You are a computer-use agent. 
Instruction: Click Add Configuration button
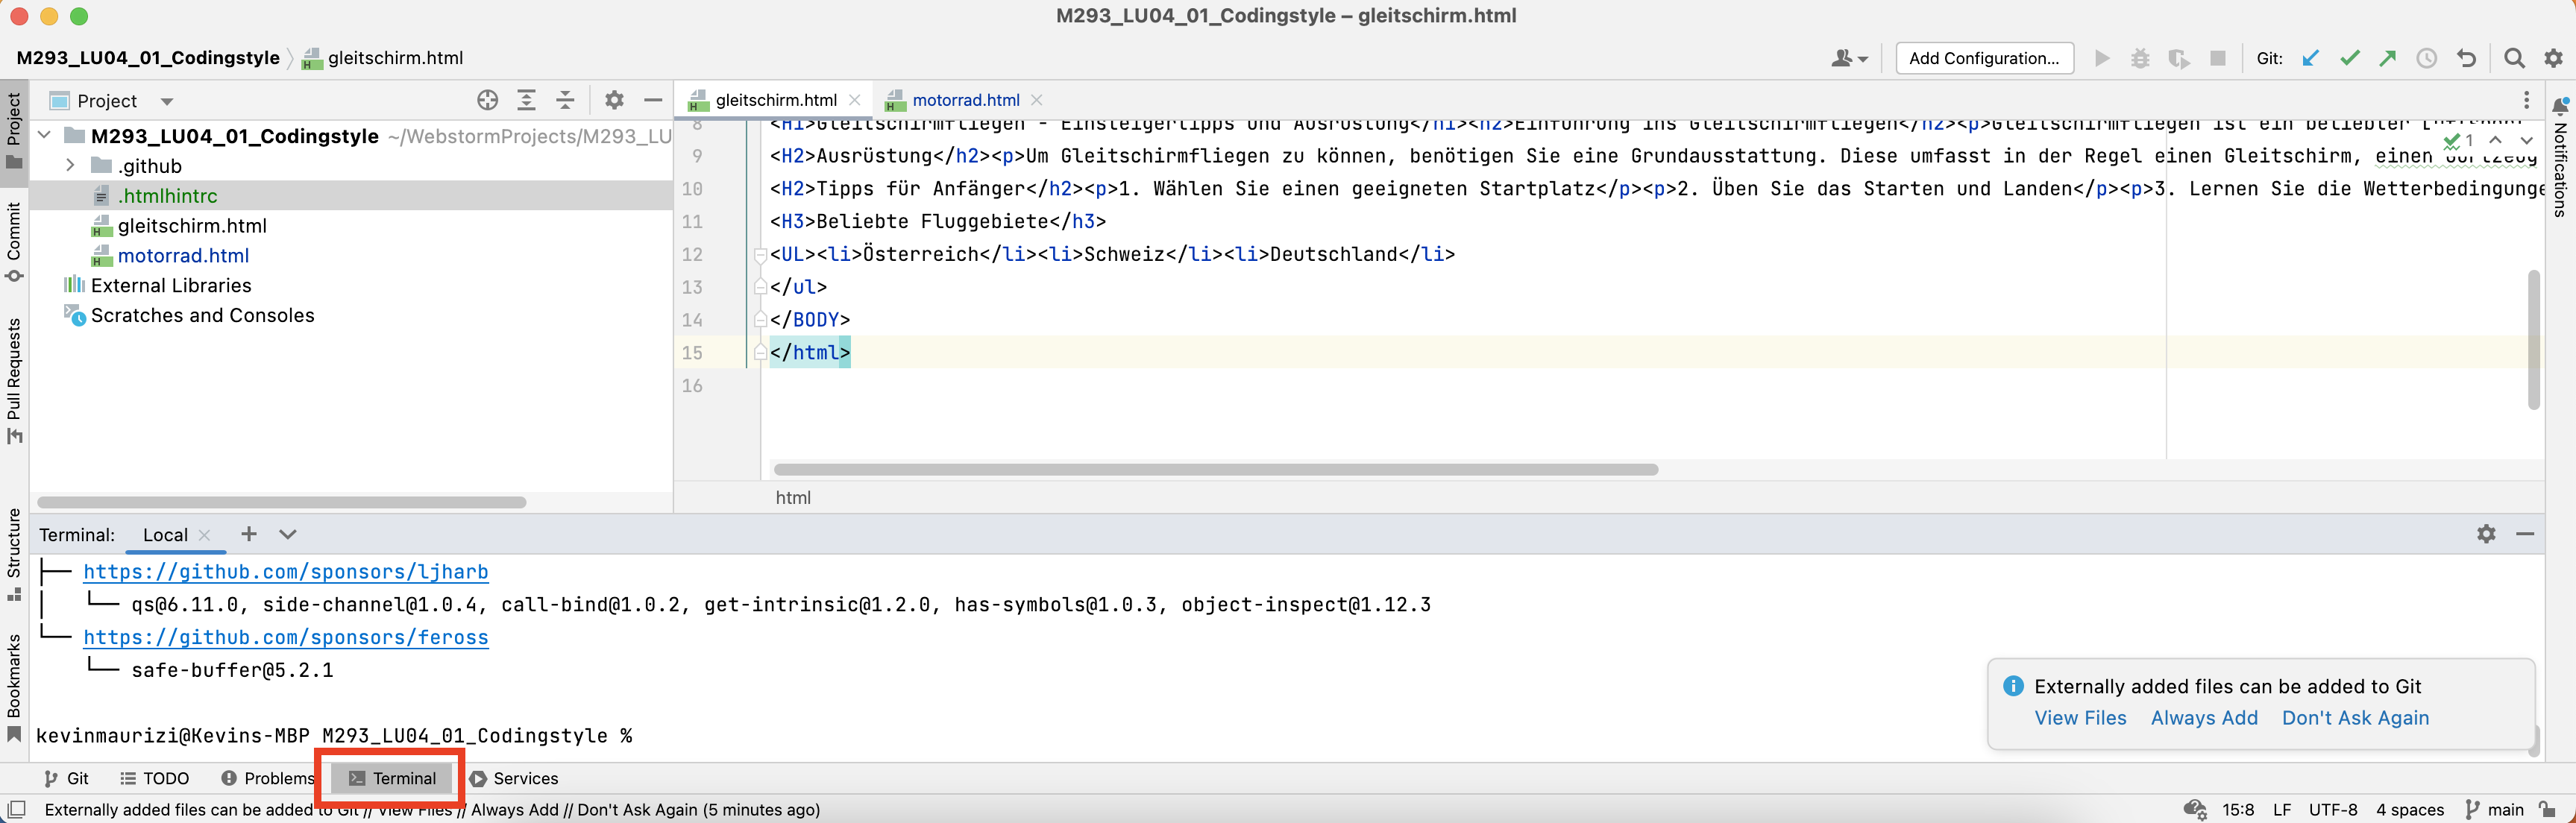[x=1984, y=58]
